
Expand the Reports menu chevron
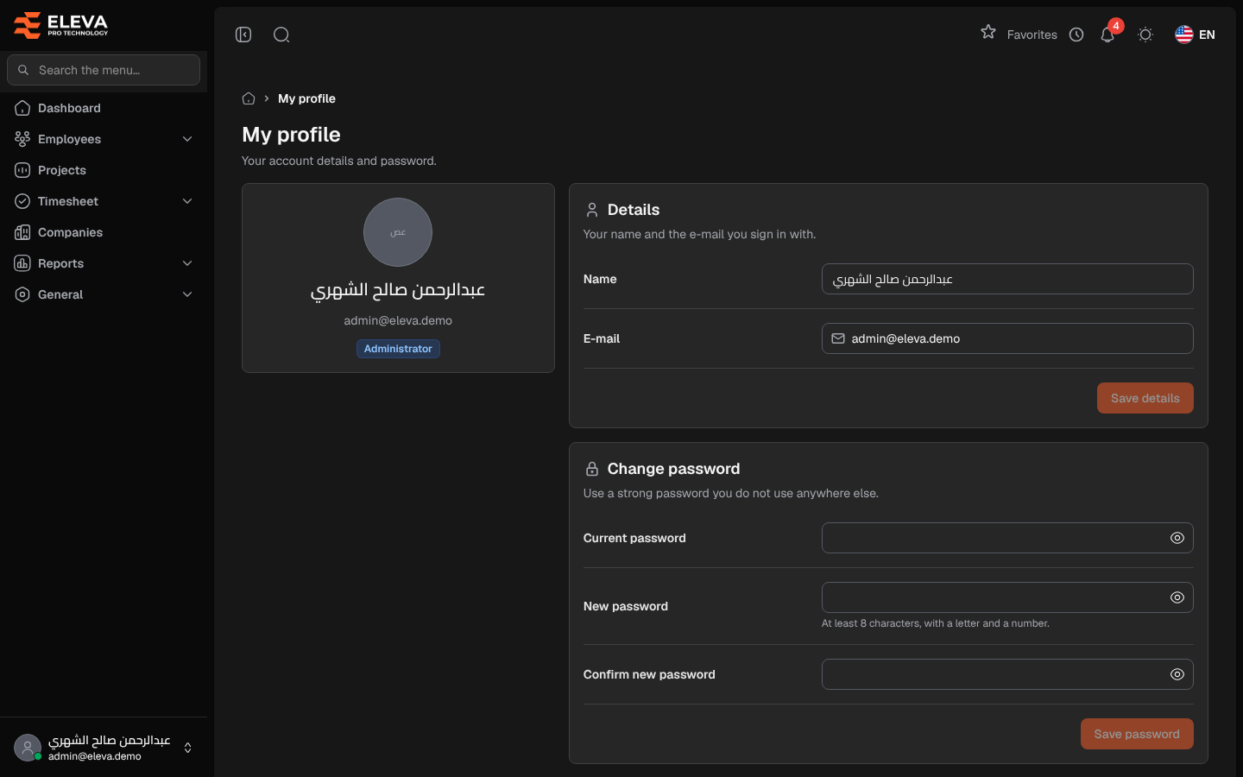point(187,263)
